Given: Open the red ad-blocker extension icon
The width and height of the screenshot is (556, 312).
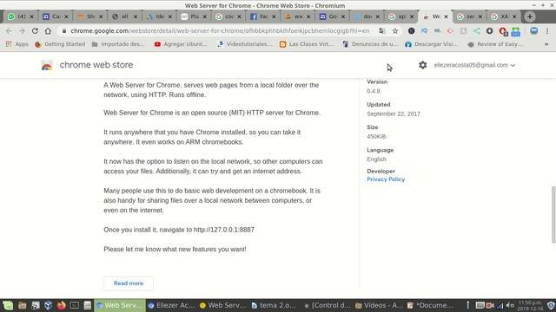Looking at the screenshot, I should point(503,31).
